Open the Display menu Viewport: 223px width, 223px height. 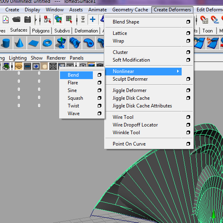pos(32,10)
